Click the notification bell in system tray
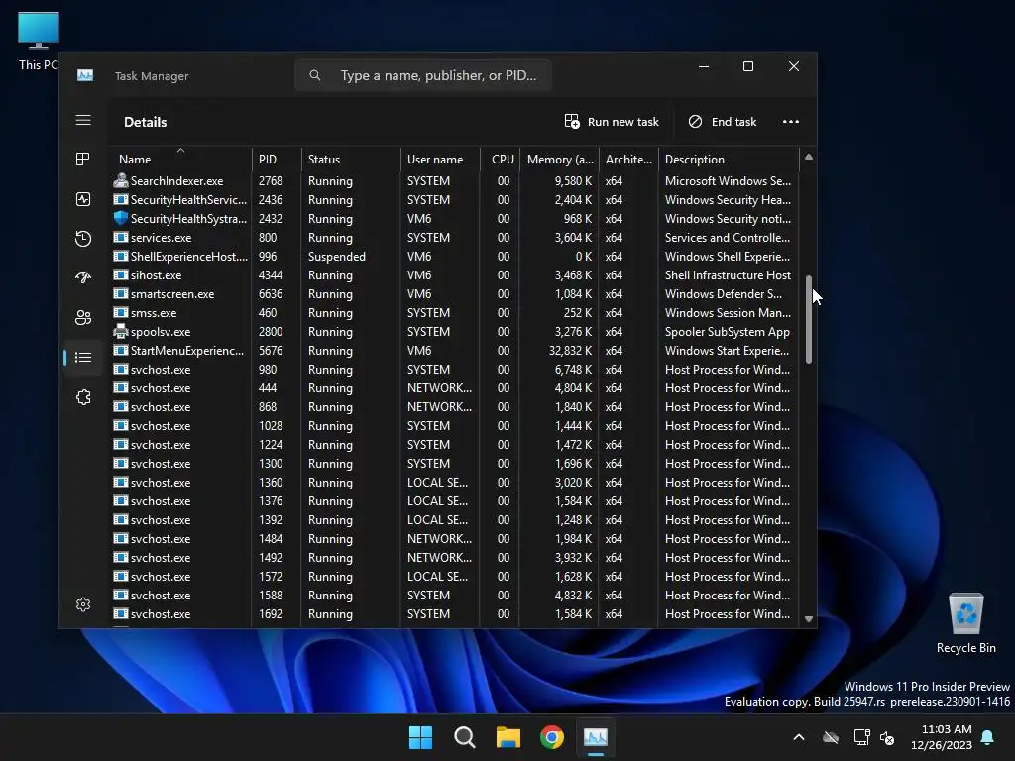The height and width of the screenshot is (761, 1015). (988, 737)
